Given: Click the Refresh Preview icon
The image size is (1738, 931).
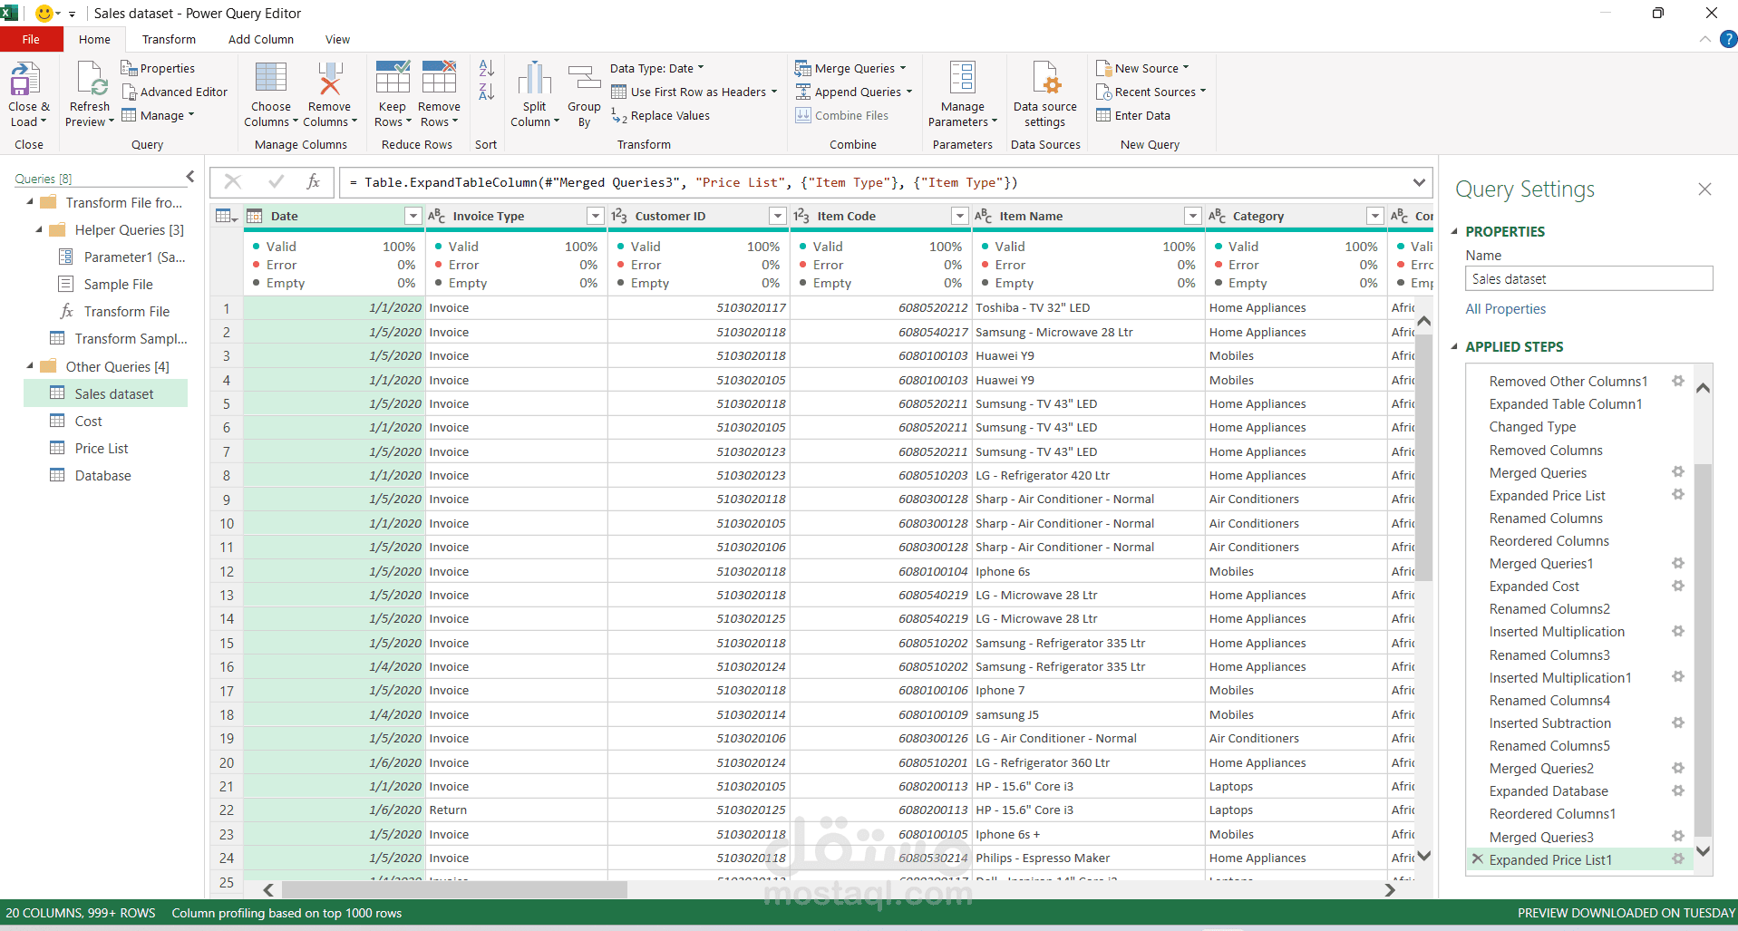Looking at the screenshot, I should click(92, 80).
